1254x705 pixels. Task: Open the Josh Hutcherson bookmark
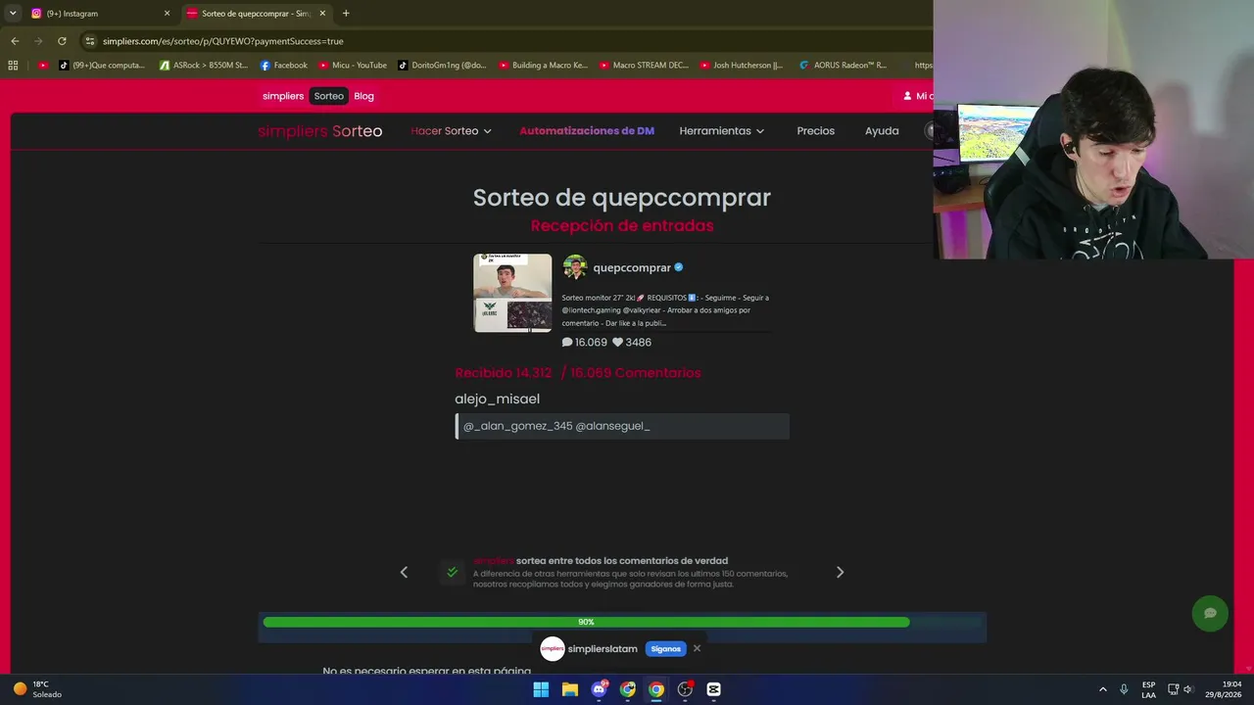click(742, 66)
